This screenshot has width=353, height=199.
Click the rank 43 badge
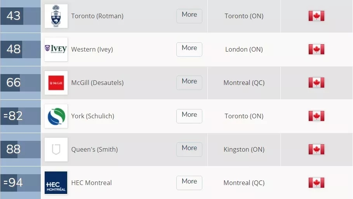14,16
